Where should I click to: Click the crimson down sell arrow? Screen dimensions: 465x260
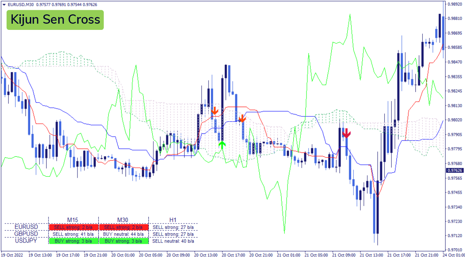(x=346, y=133)
